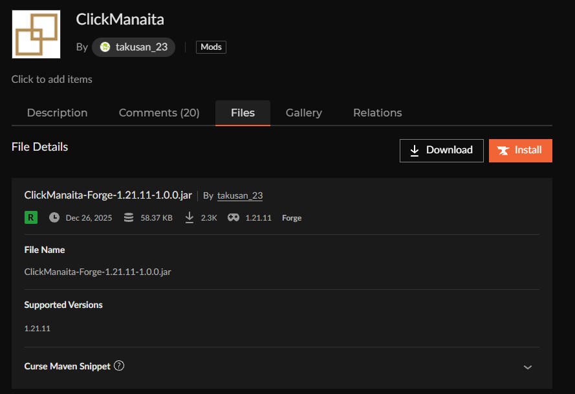Switch to the Gallery tab
Viewport: 575px width, 394px height.
click(x=303, y=113)
